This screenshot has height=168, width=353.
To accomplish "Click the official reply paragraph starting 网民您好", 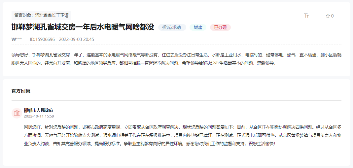I will (183, 135).
